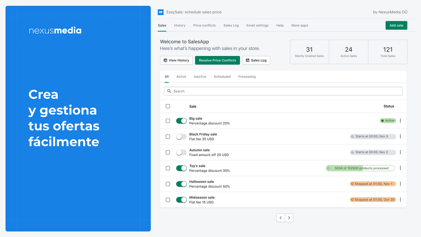Click the Midseason sale title
The width and height of the screenshot is (421, 237).
click(202, 197)
